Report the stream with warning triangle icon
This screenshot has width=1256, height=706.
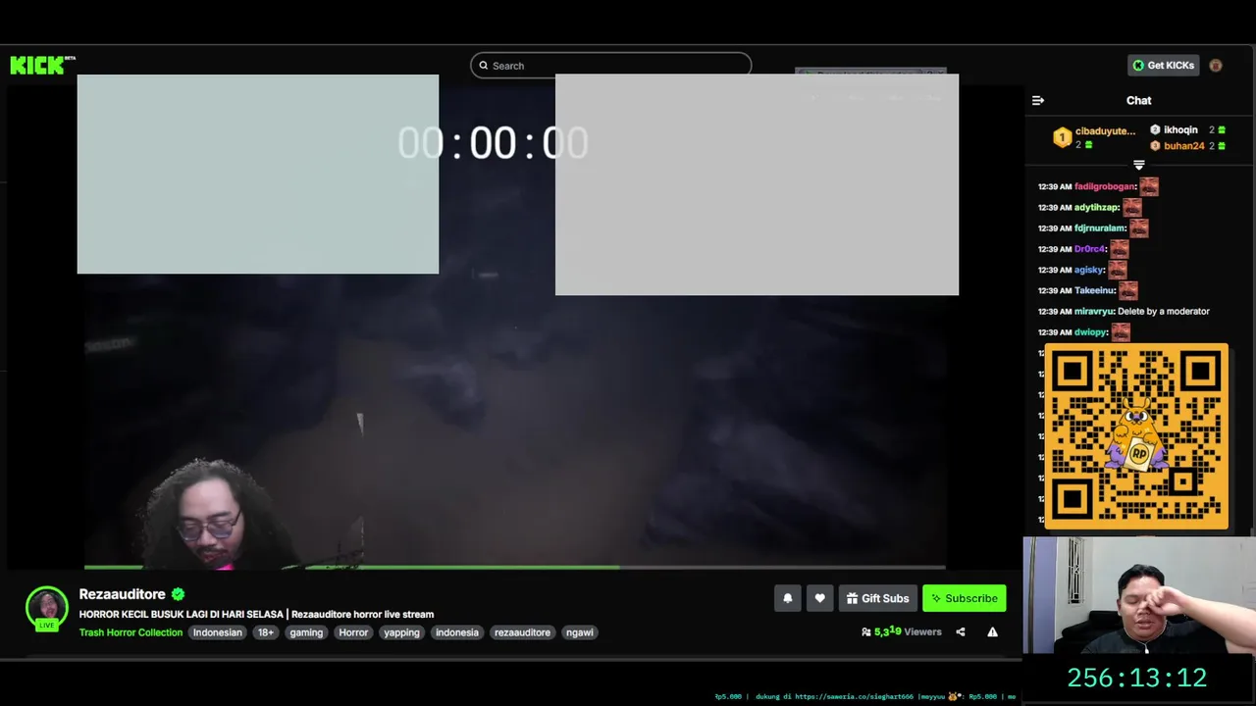coord(992,632)
